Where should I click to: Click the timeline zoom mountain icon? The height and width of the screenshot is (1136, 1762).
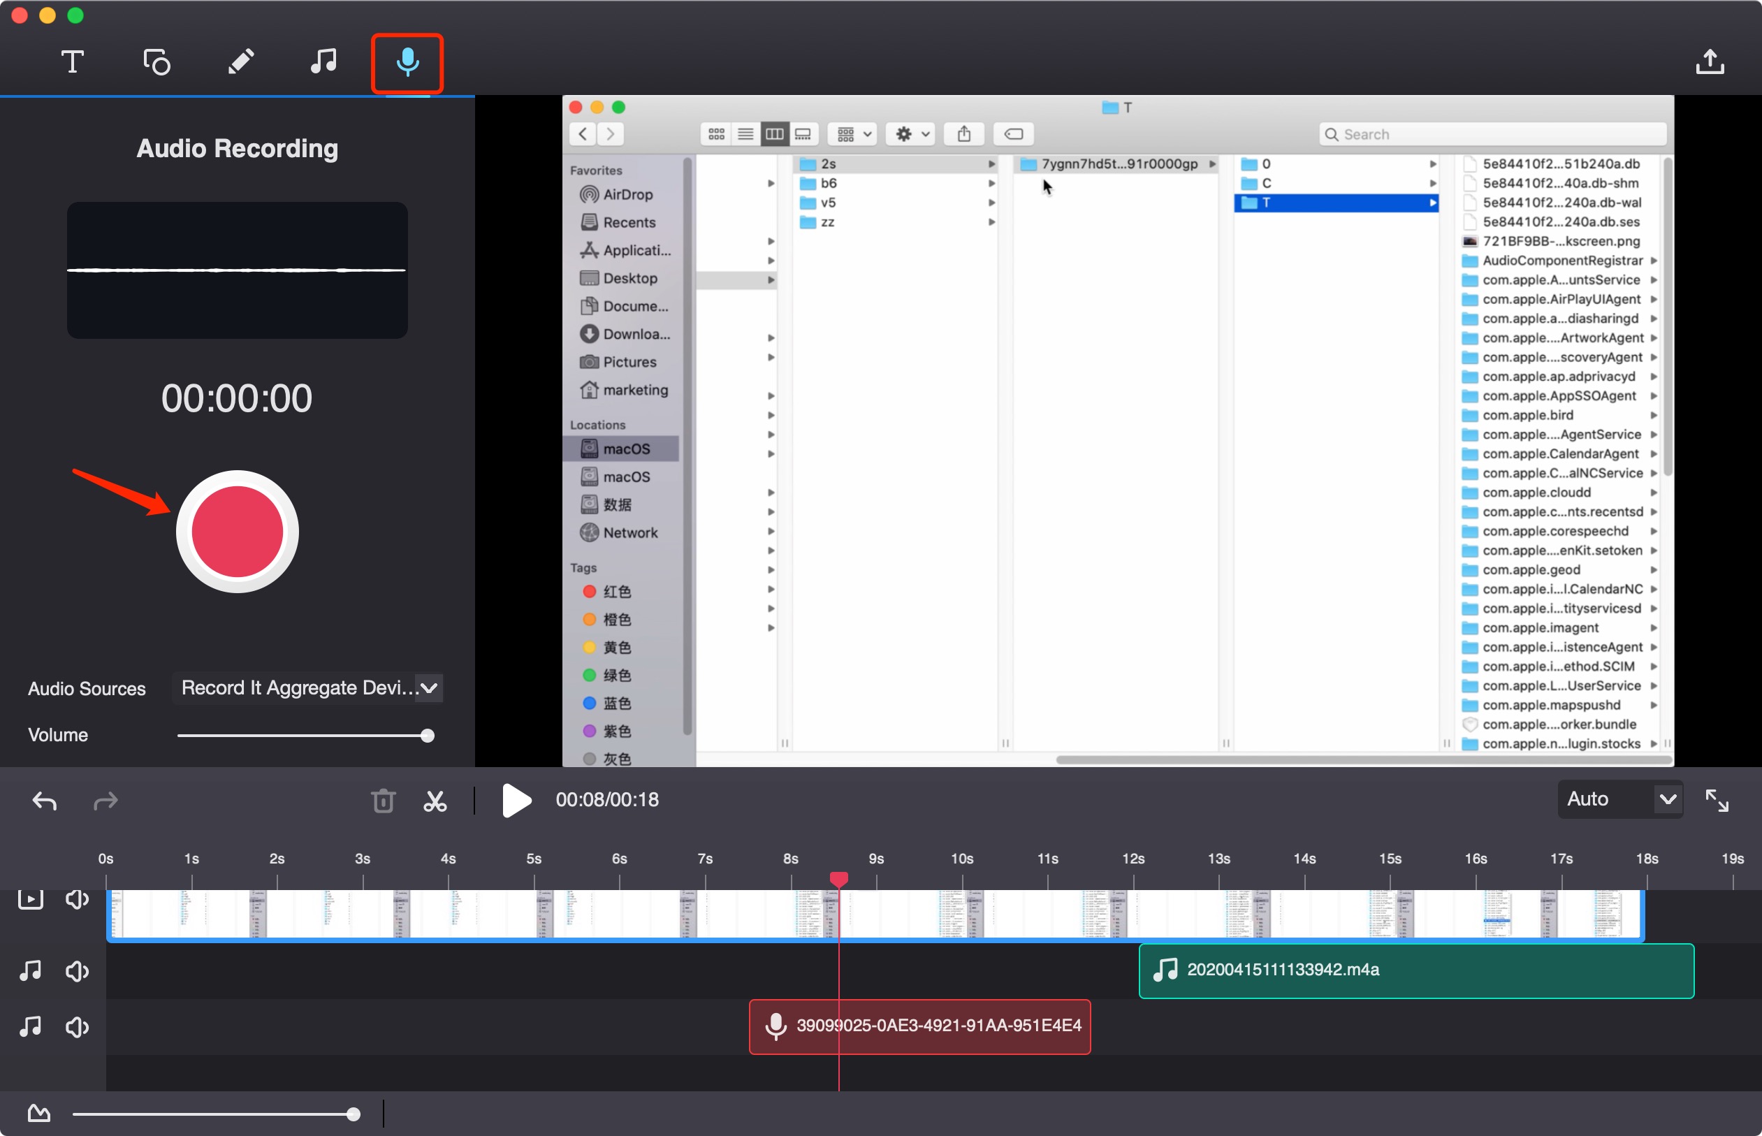click(39, 1113)
